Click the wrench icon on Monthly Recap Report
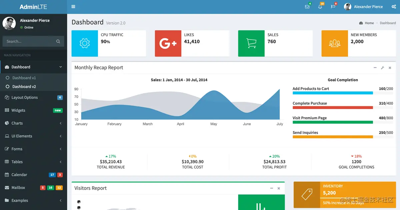 coord(382,67)
